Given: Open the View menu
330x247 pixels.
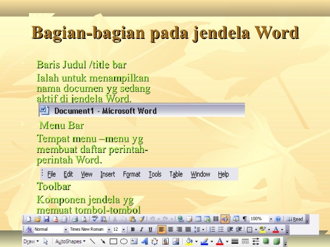Looking at the screenshot, I should coord(87,174).
